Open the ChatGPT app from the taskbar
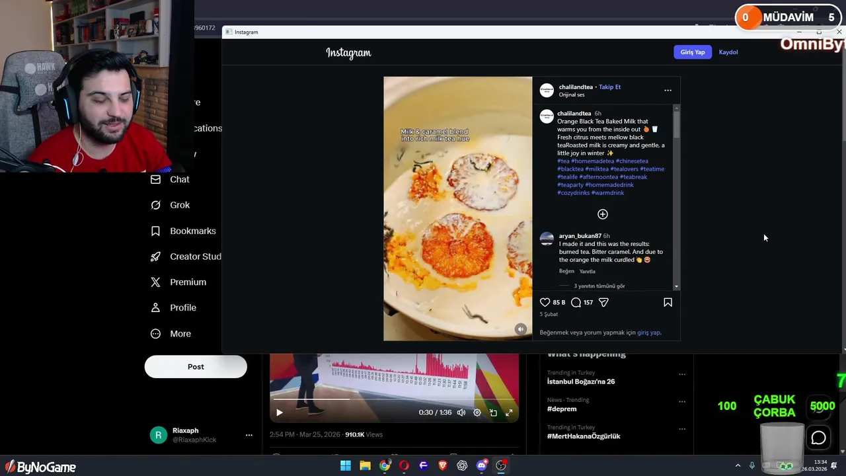This screenshot has height=476, width=846. [462, 466]
